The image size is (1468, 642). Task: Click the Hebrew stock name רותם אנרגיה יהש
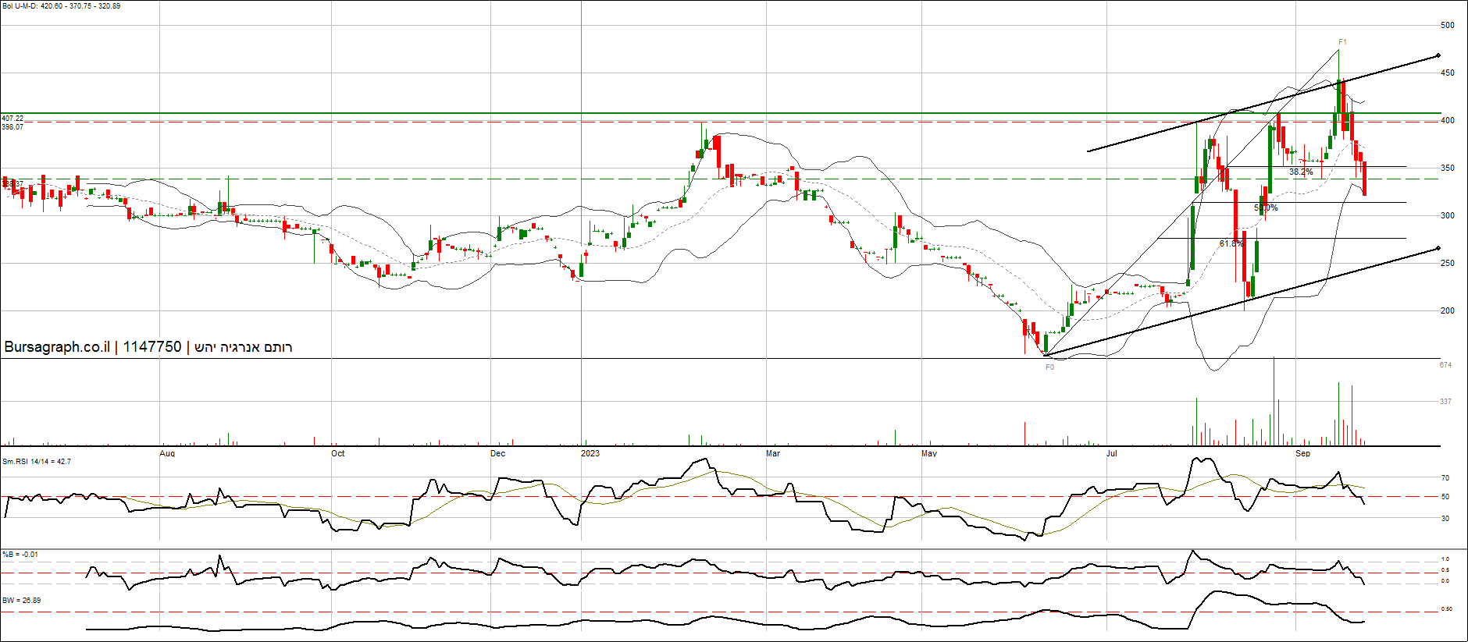tap(243, 347)
